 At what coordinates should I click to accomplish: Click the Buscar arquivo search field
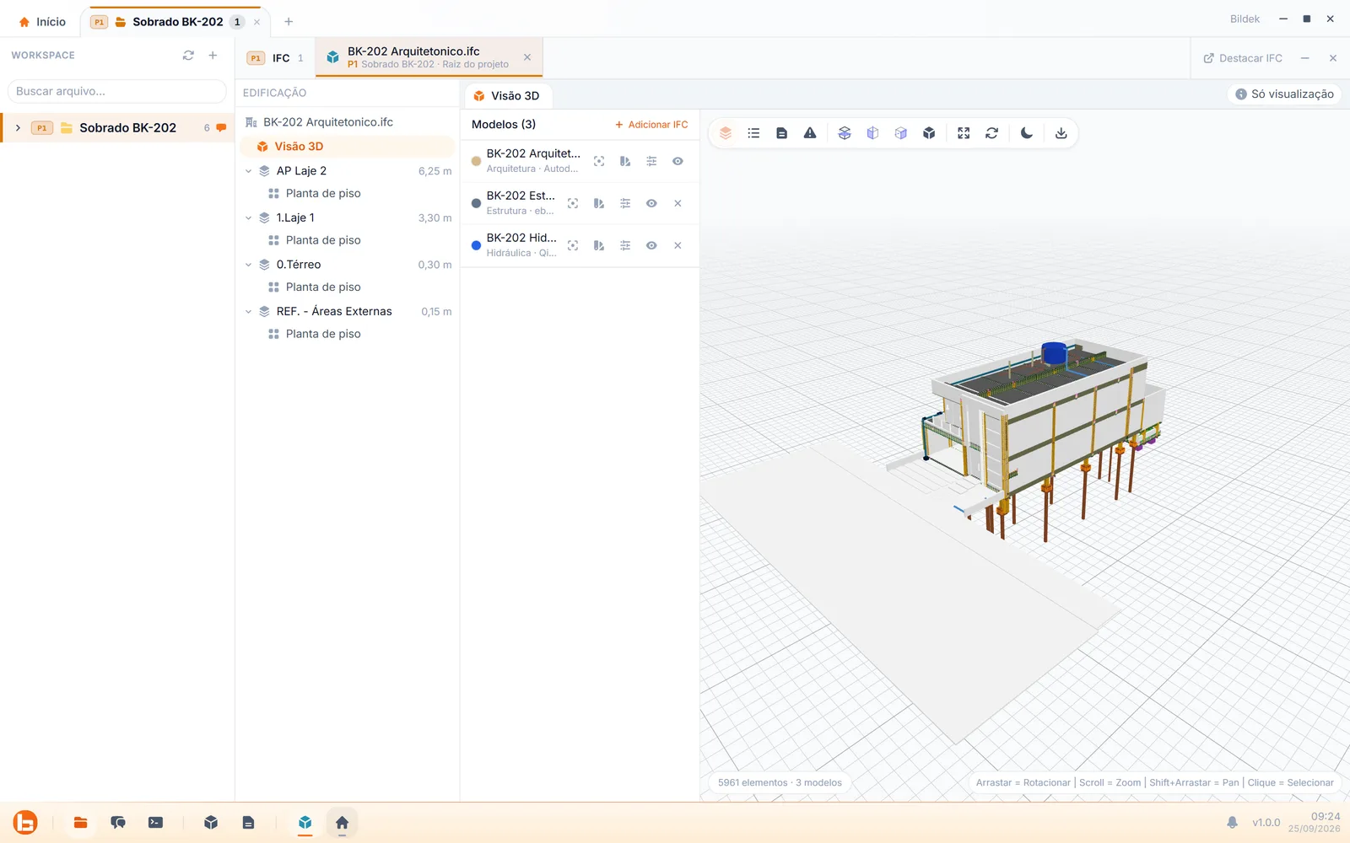pos(116,91)
